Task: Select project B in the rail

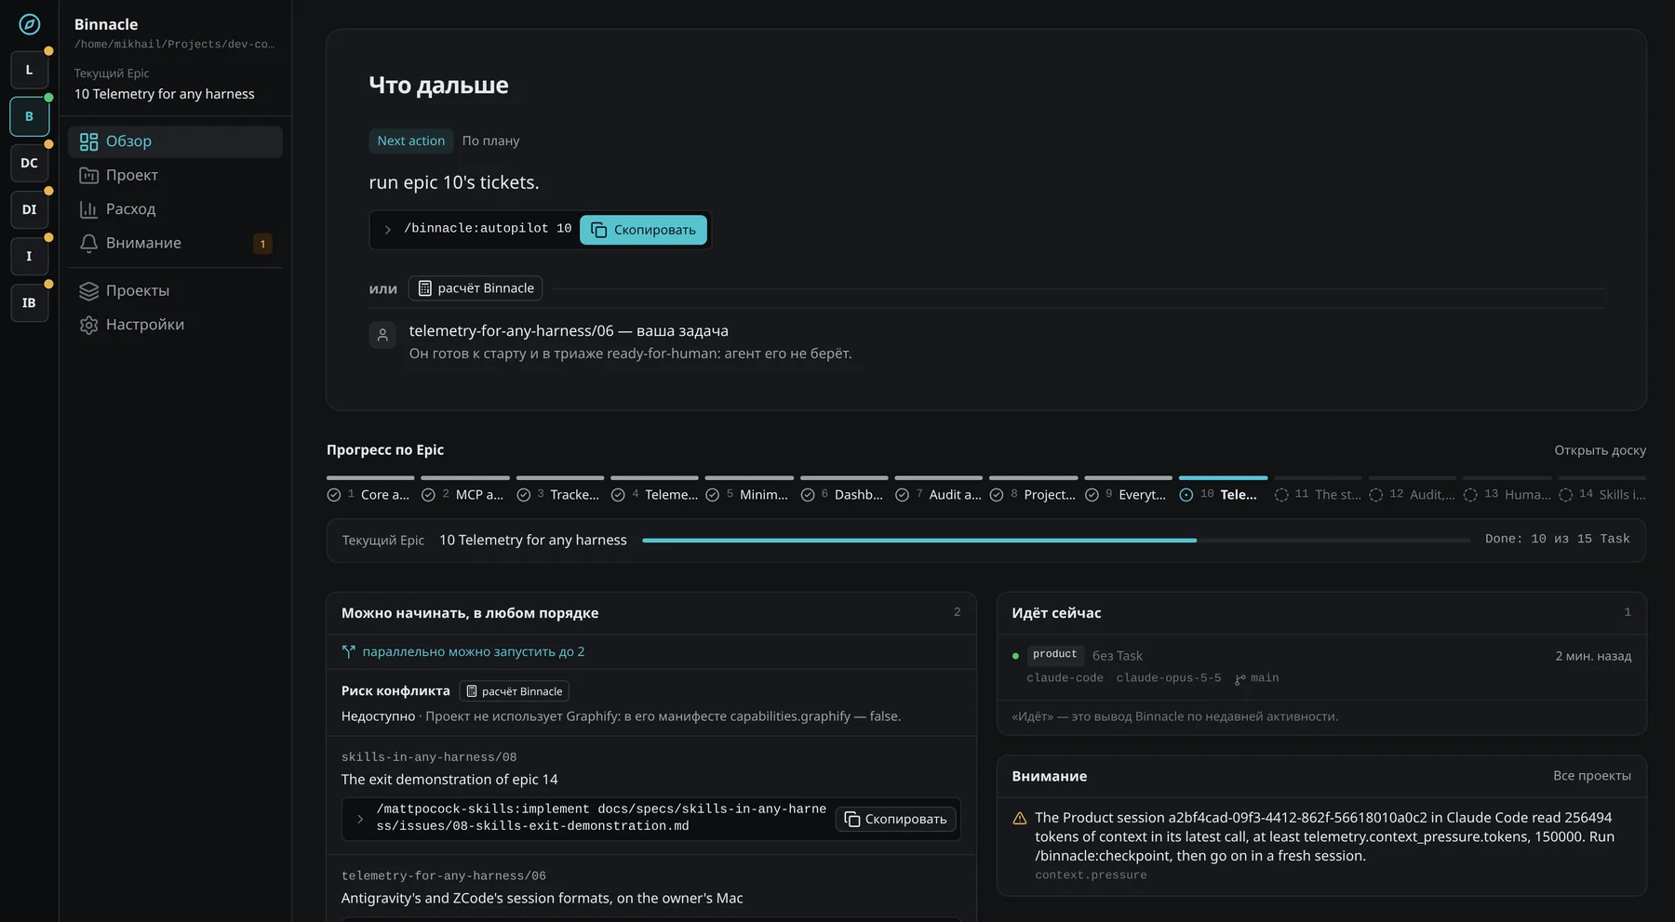Action: [30, 116]
